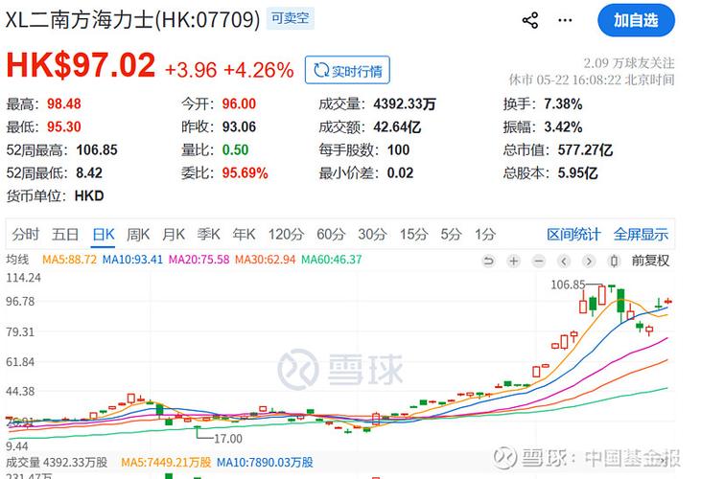The image size is (701, 479).
Task: Click the 换手 value 7.38%
Action: 563,104
